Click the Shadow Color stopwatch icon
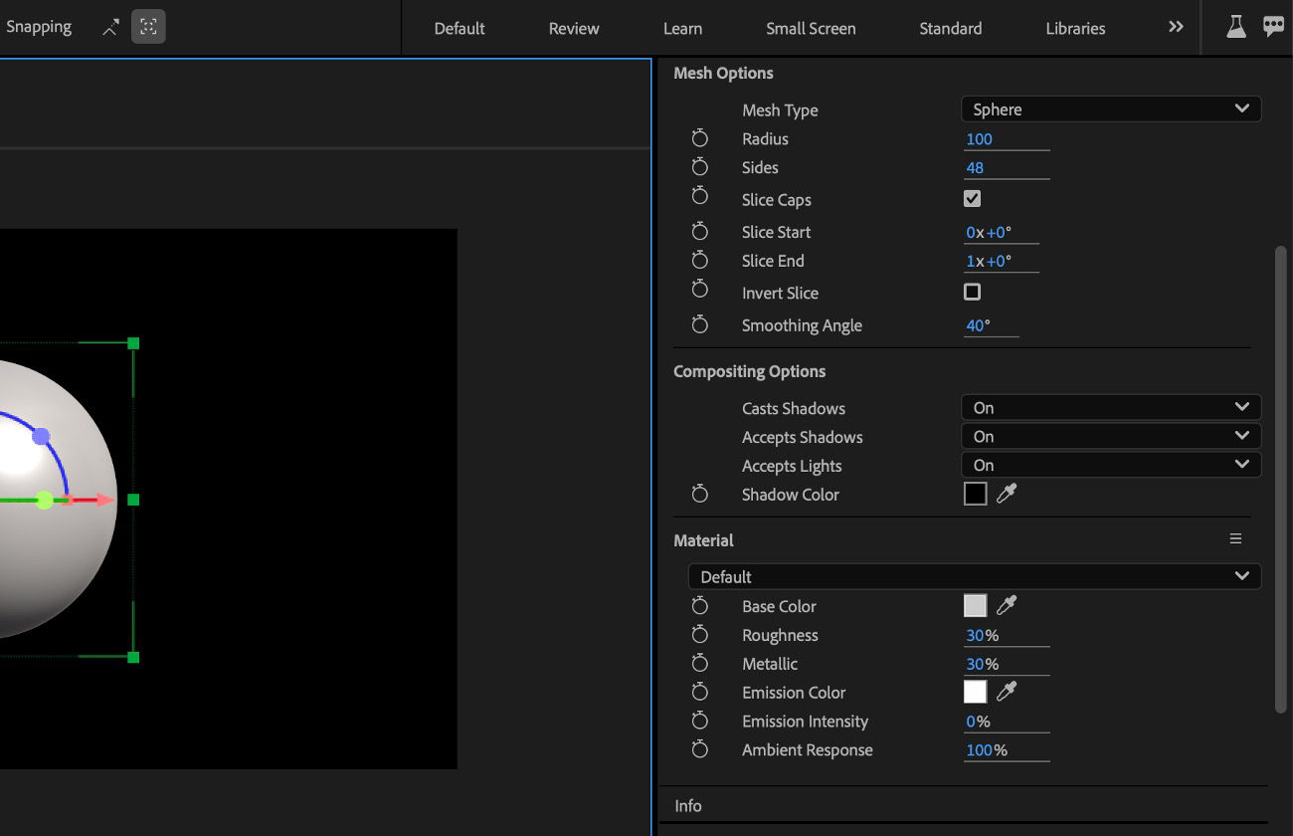Screen dimensions: 1293x836 click(700, 494)
